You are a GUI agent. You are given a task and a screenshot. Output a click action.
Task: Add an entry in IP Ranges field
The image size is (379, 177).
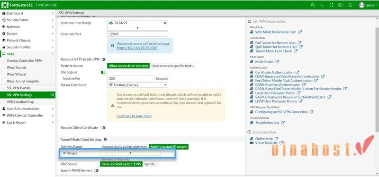point(131,153)
